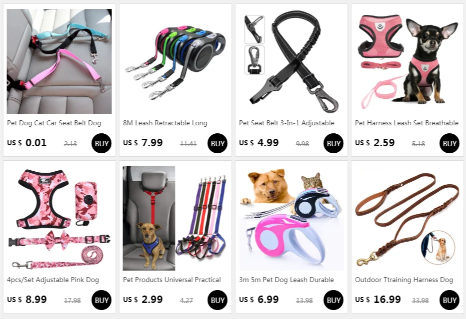The image size is (466, 319).
Task: Click BUY for Outdoor Ttraining Harness Dog
Action: coord(449,300)
